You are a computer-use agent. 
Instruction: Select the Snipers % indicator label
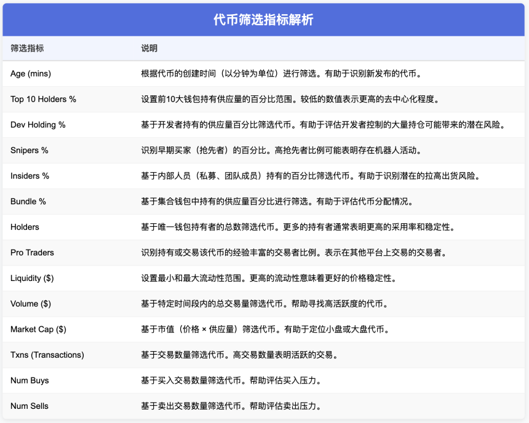pyautogui.click(x=32, y=150)
